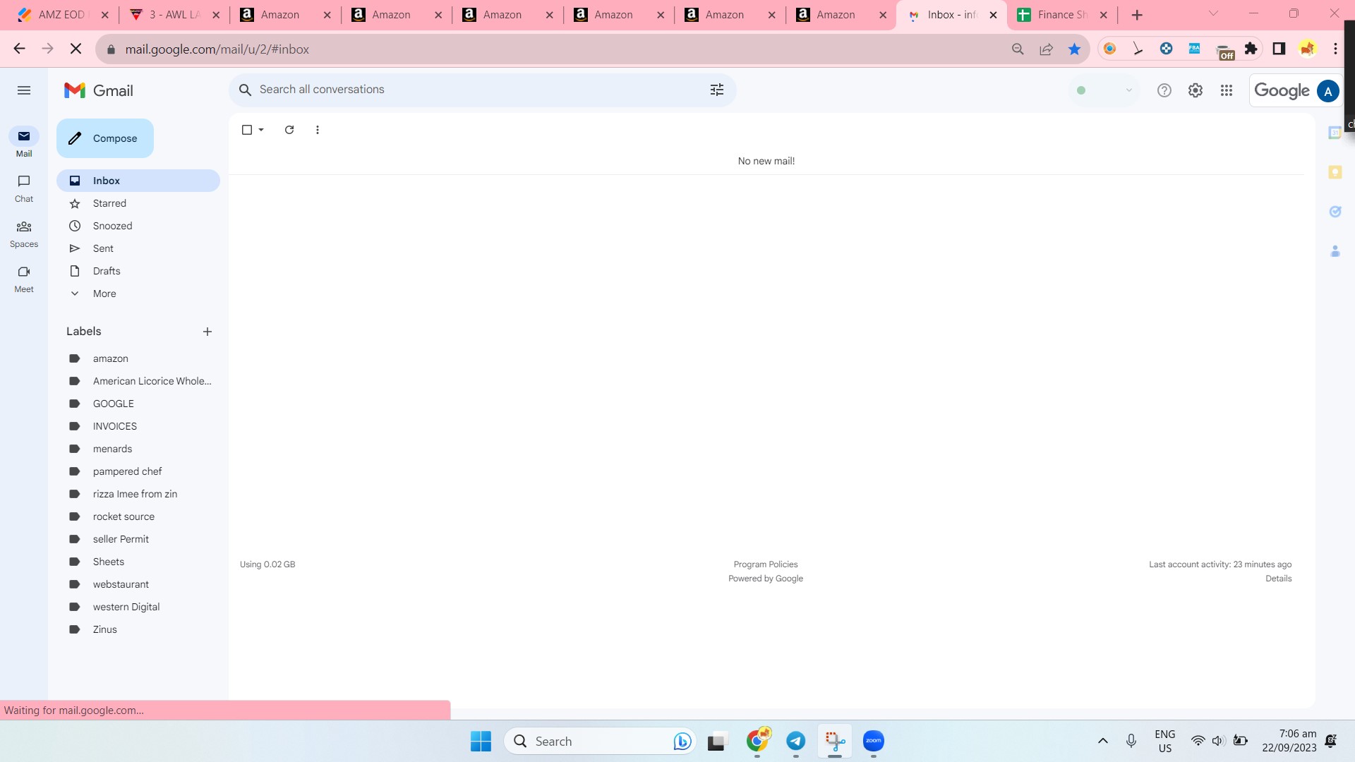Open Chrome three-dot menu
The width and height of the screenshot is (1355, 762).
click(1335, 49)
